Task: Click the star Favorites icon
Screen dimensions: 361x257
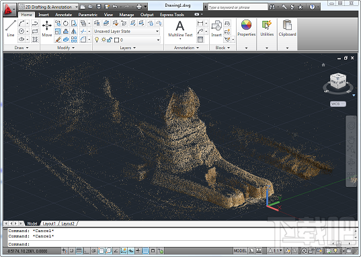Action: click(x=300, y=7)
